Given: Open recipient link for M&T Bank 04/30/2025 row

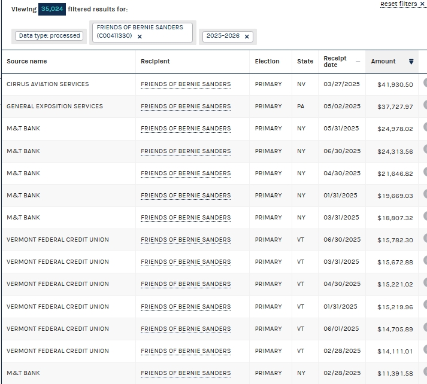Looking at the screenshot, I should click(186, 173).
